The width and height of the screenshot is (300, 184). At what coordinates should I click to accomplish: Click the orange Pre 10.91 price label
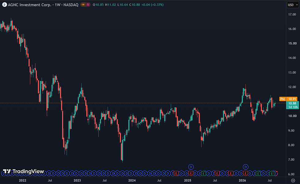(288, 99)
